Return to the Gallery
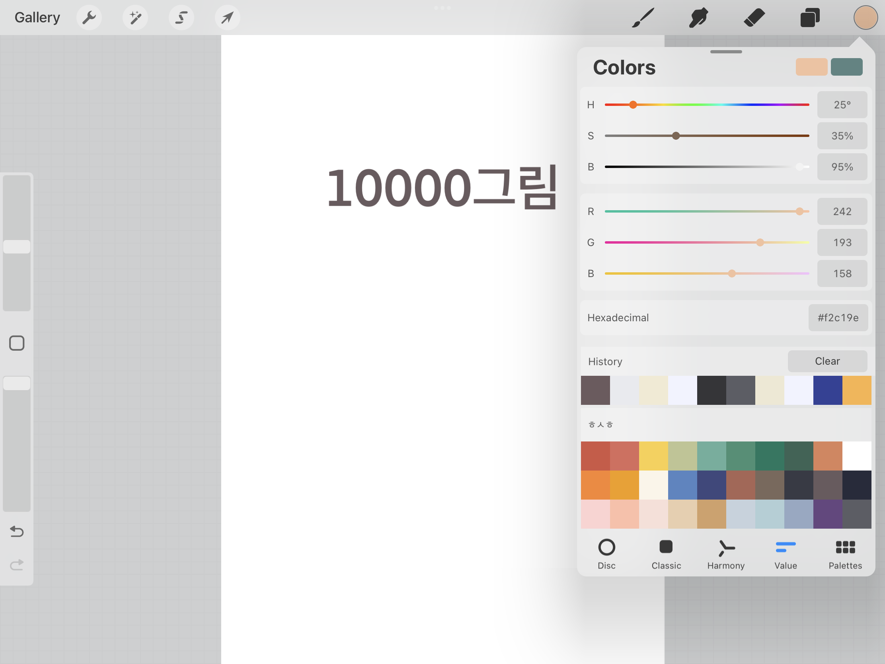Image resolution: width=885 pixels, height=664 pixels. [37, 18]
